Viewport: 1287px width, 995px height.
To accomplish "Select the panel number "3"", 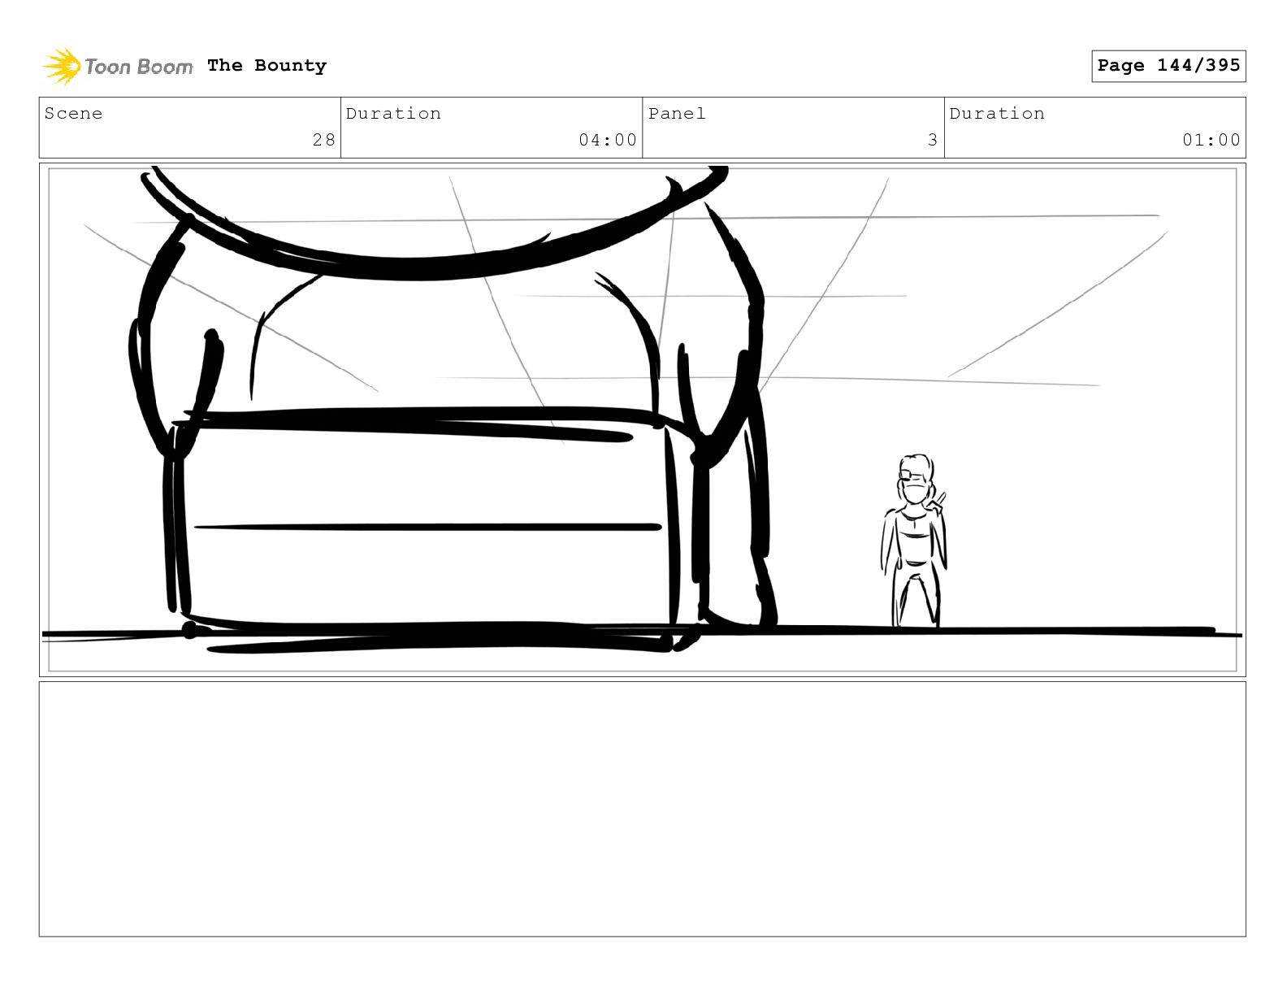I will pos(933,140).
